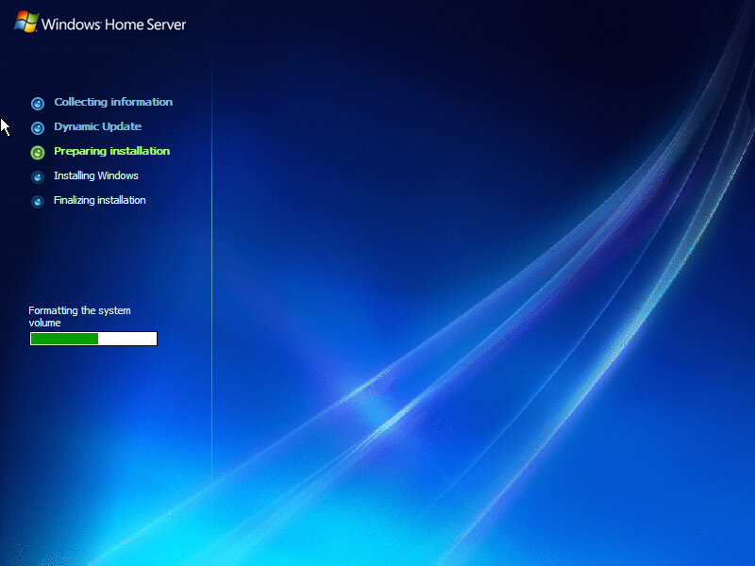Click the Formatting the system status text
The width and height of the screenshot is (755, 566).
click(x=79, y=310)
